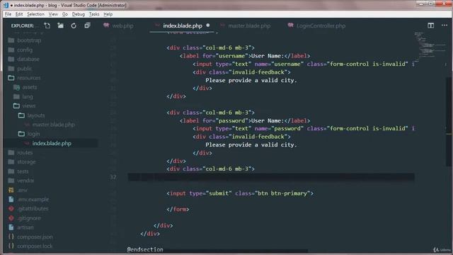Open the artisan file
This screenshot has height=255, width=453.
[x=25, y=227]
